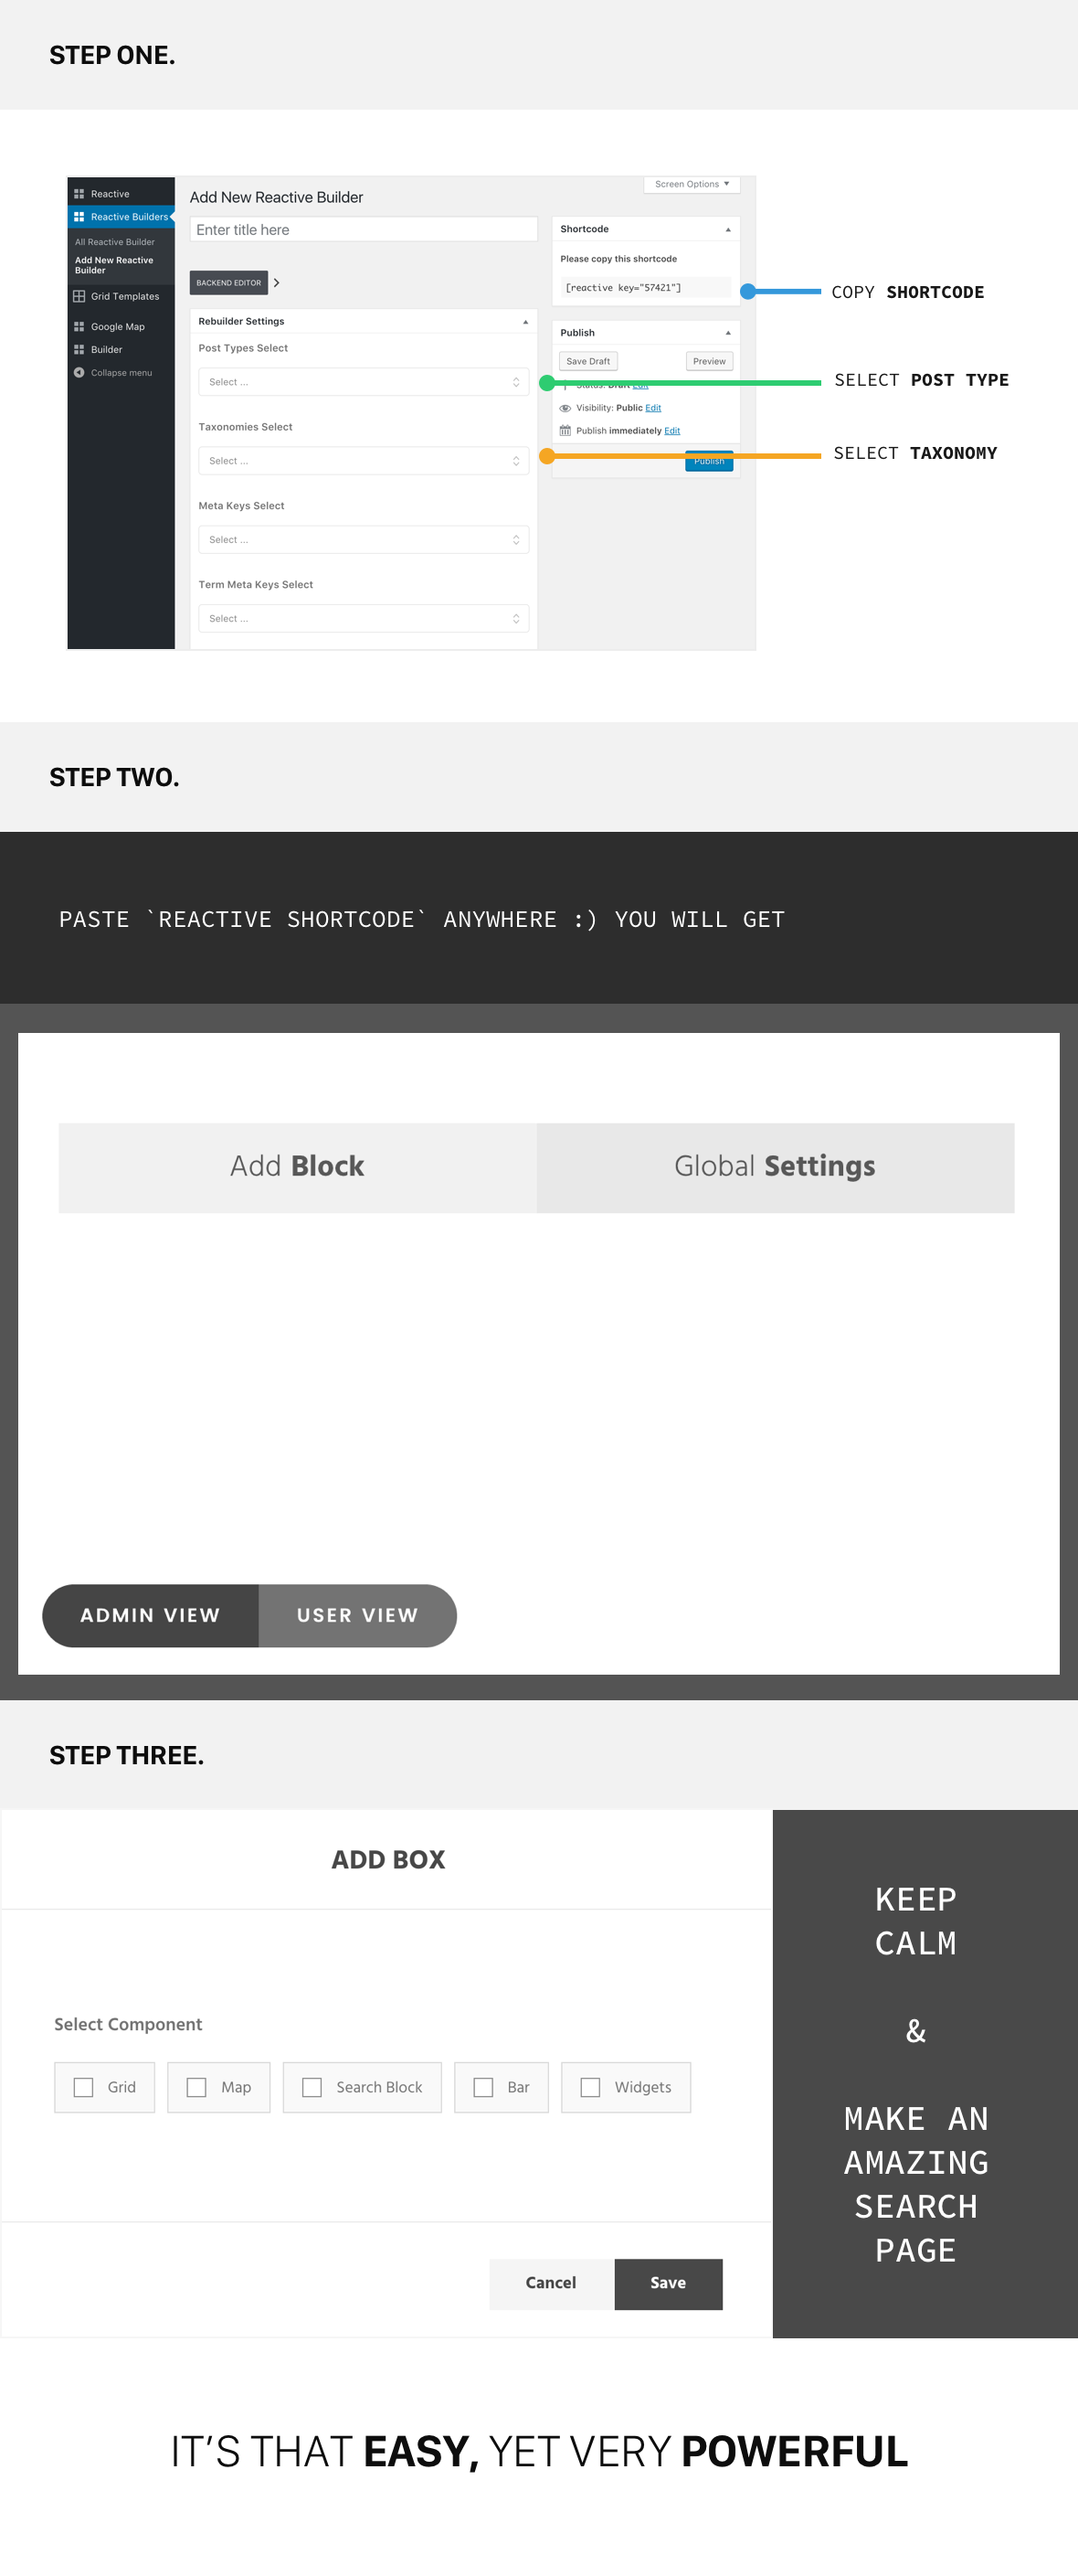Click the Grid Templates sidebar icon
The image size is (1078, 2576).
[79, 296]
